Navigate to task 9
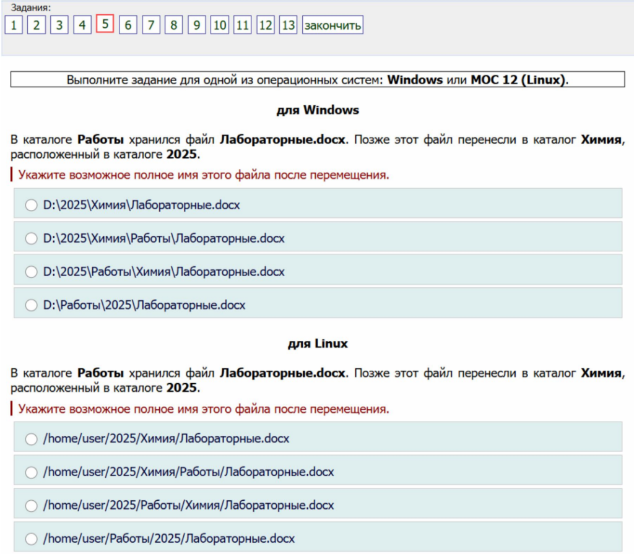This screenshot has height=554, width=634. coord(196,25)
